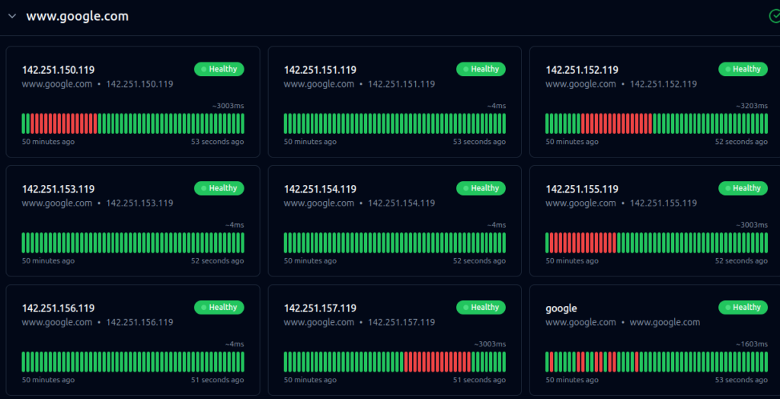This screenshot has width=780, height=399.
Task: Click Healthy badge on 142.251.155.119 card
Action: (743, 188)
